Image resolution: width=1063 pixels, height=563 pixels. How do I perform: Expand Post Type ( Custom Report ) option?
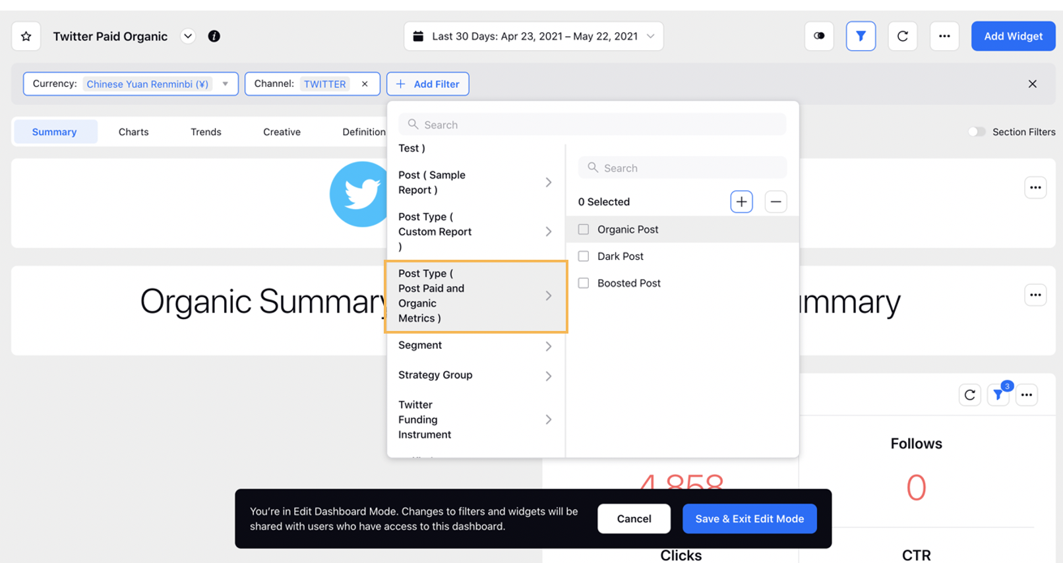(475, 231)
